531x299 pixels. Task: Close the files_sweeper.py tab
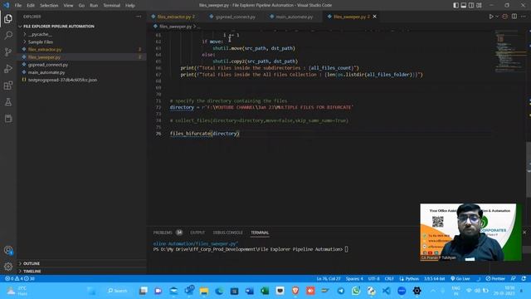374,17
